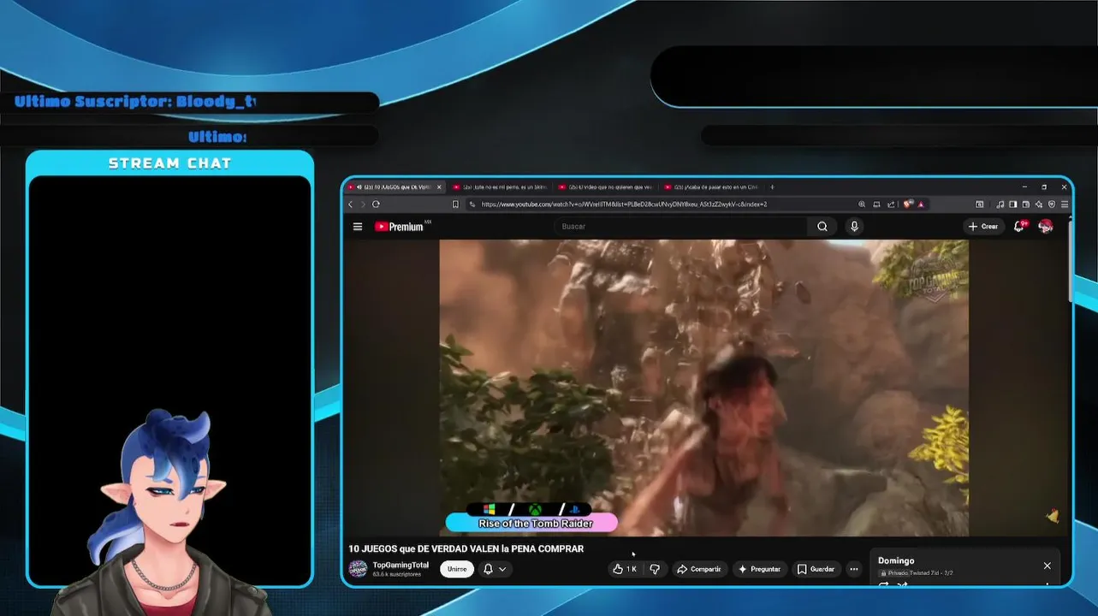The image size is (1098, 616).
Task: Open the TopGamingTotal channel avatar
Action: click(x=359, y=569)
